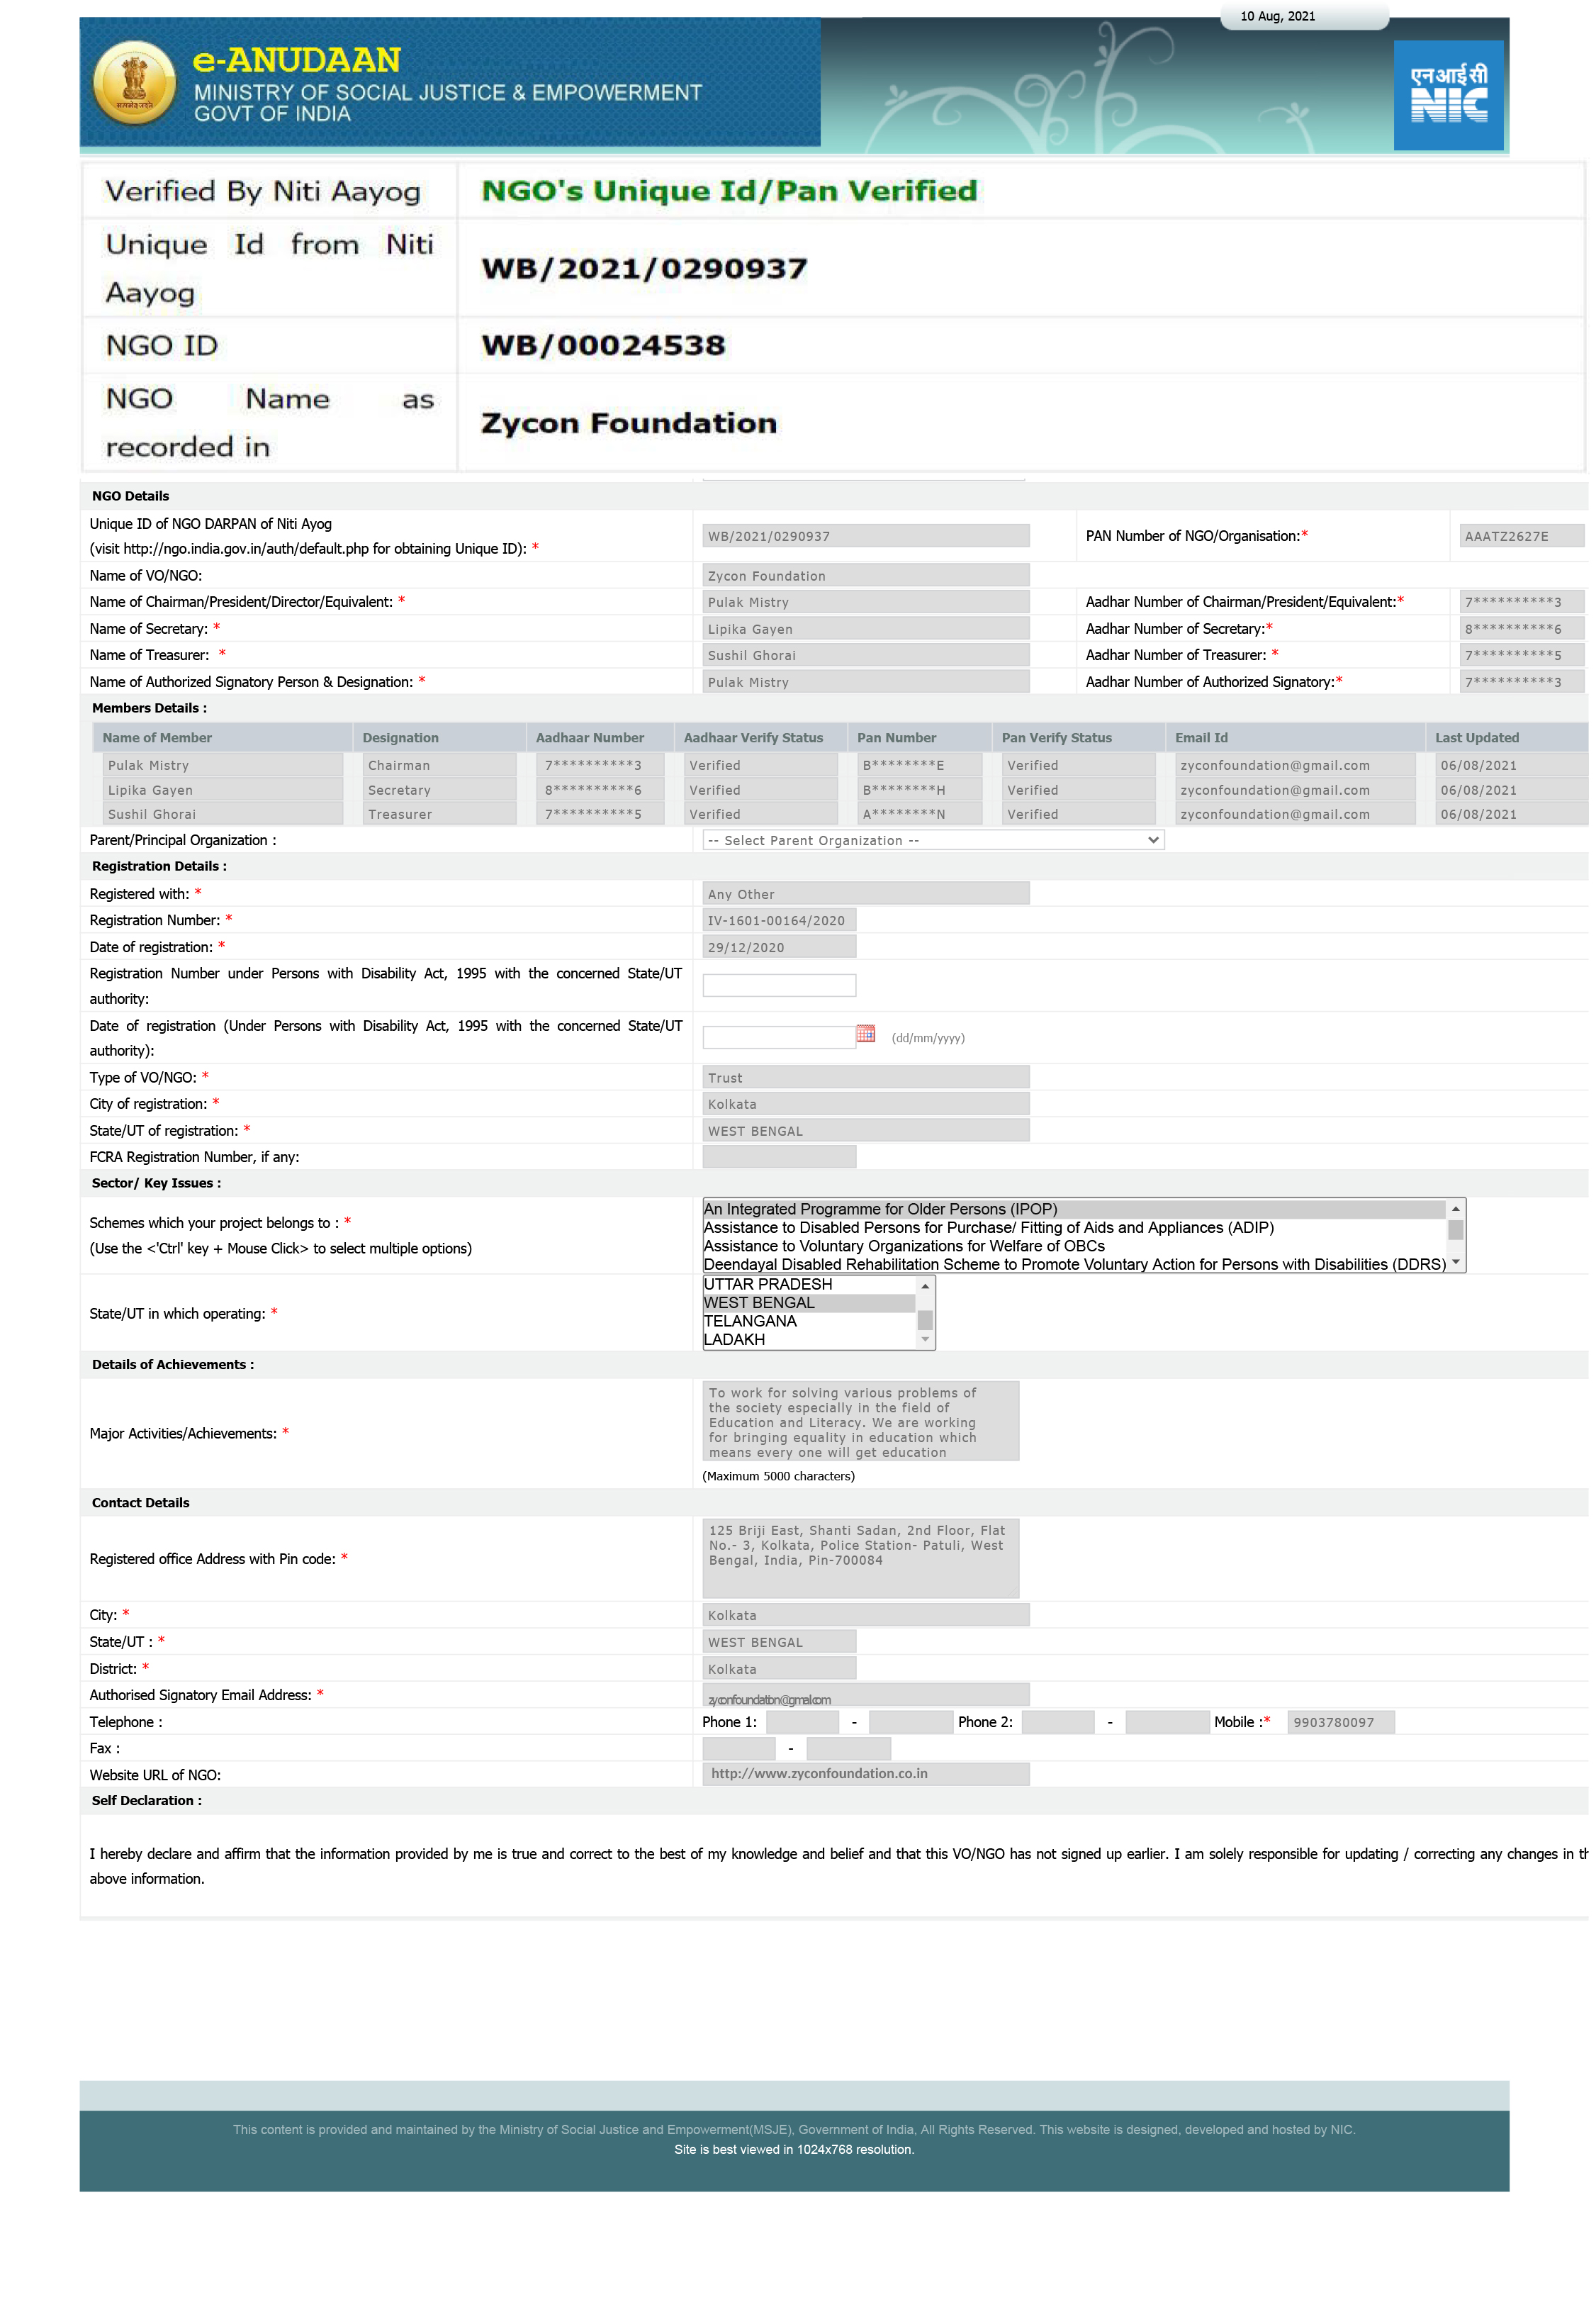Select WEST BENGAL in operating states
Viewport: 1596px width, 2312px height.
808,1302
